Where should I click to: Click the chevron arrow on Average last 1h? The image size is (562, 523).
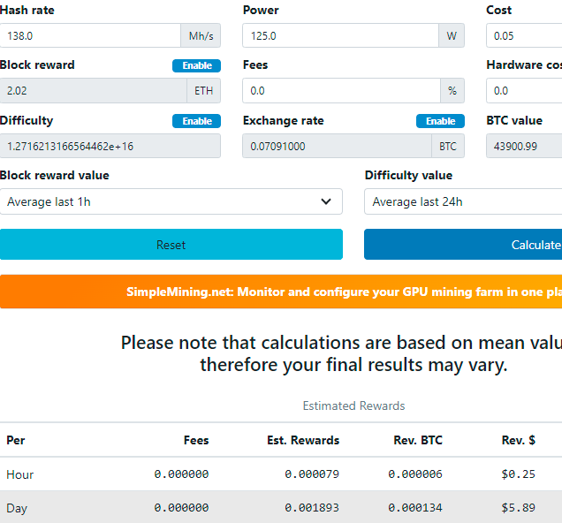(x=326, y=201)
